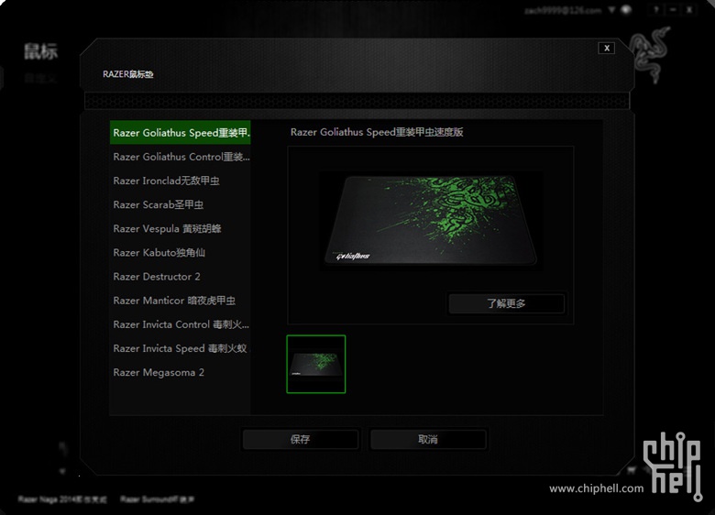
Task: Click the globe icon in title bar
Action: coord(626,9)
